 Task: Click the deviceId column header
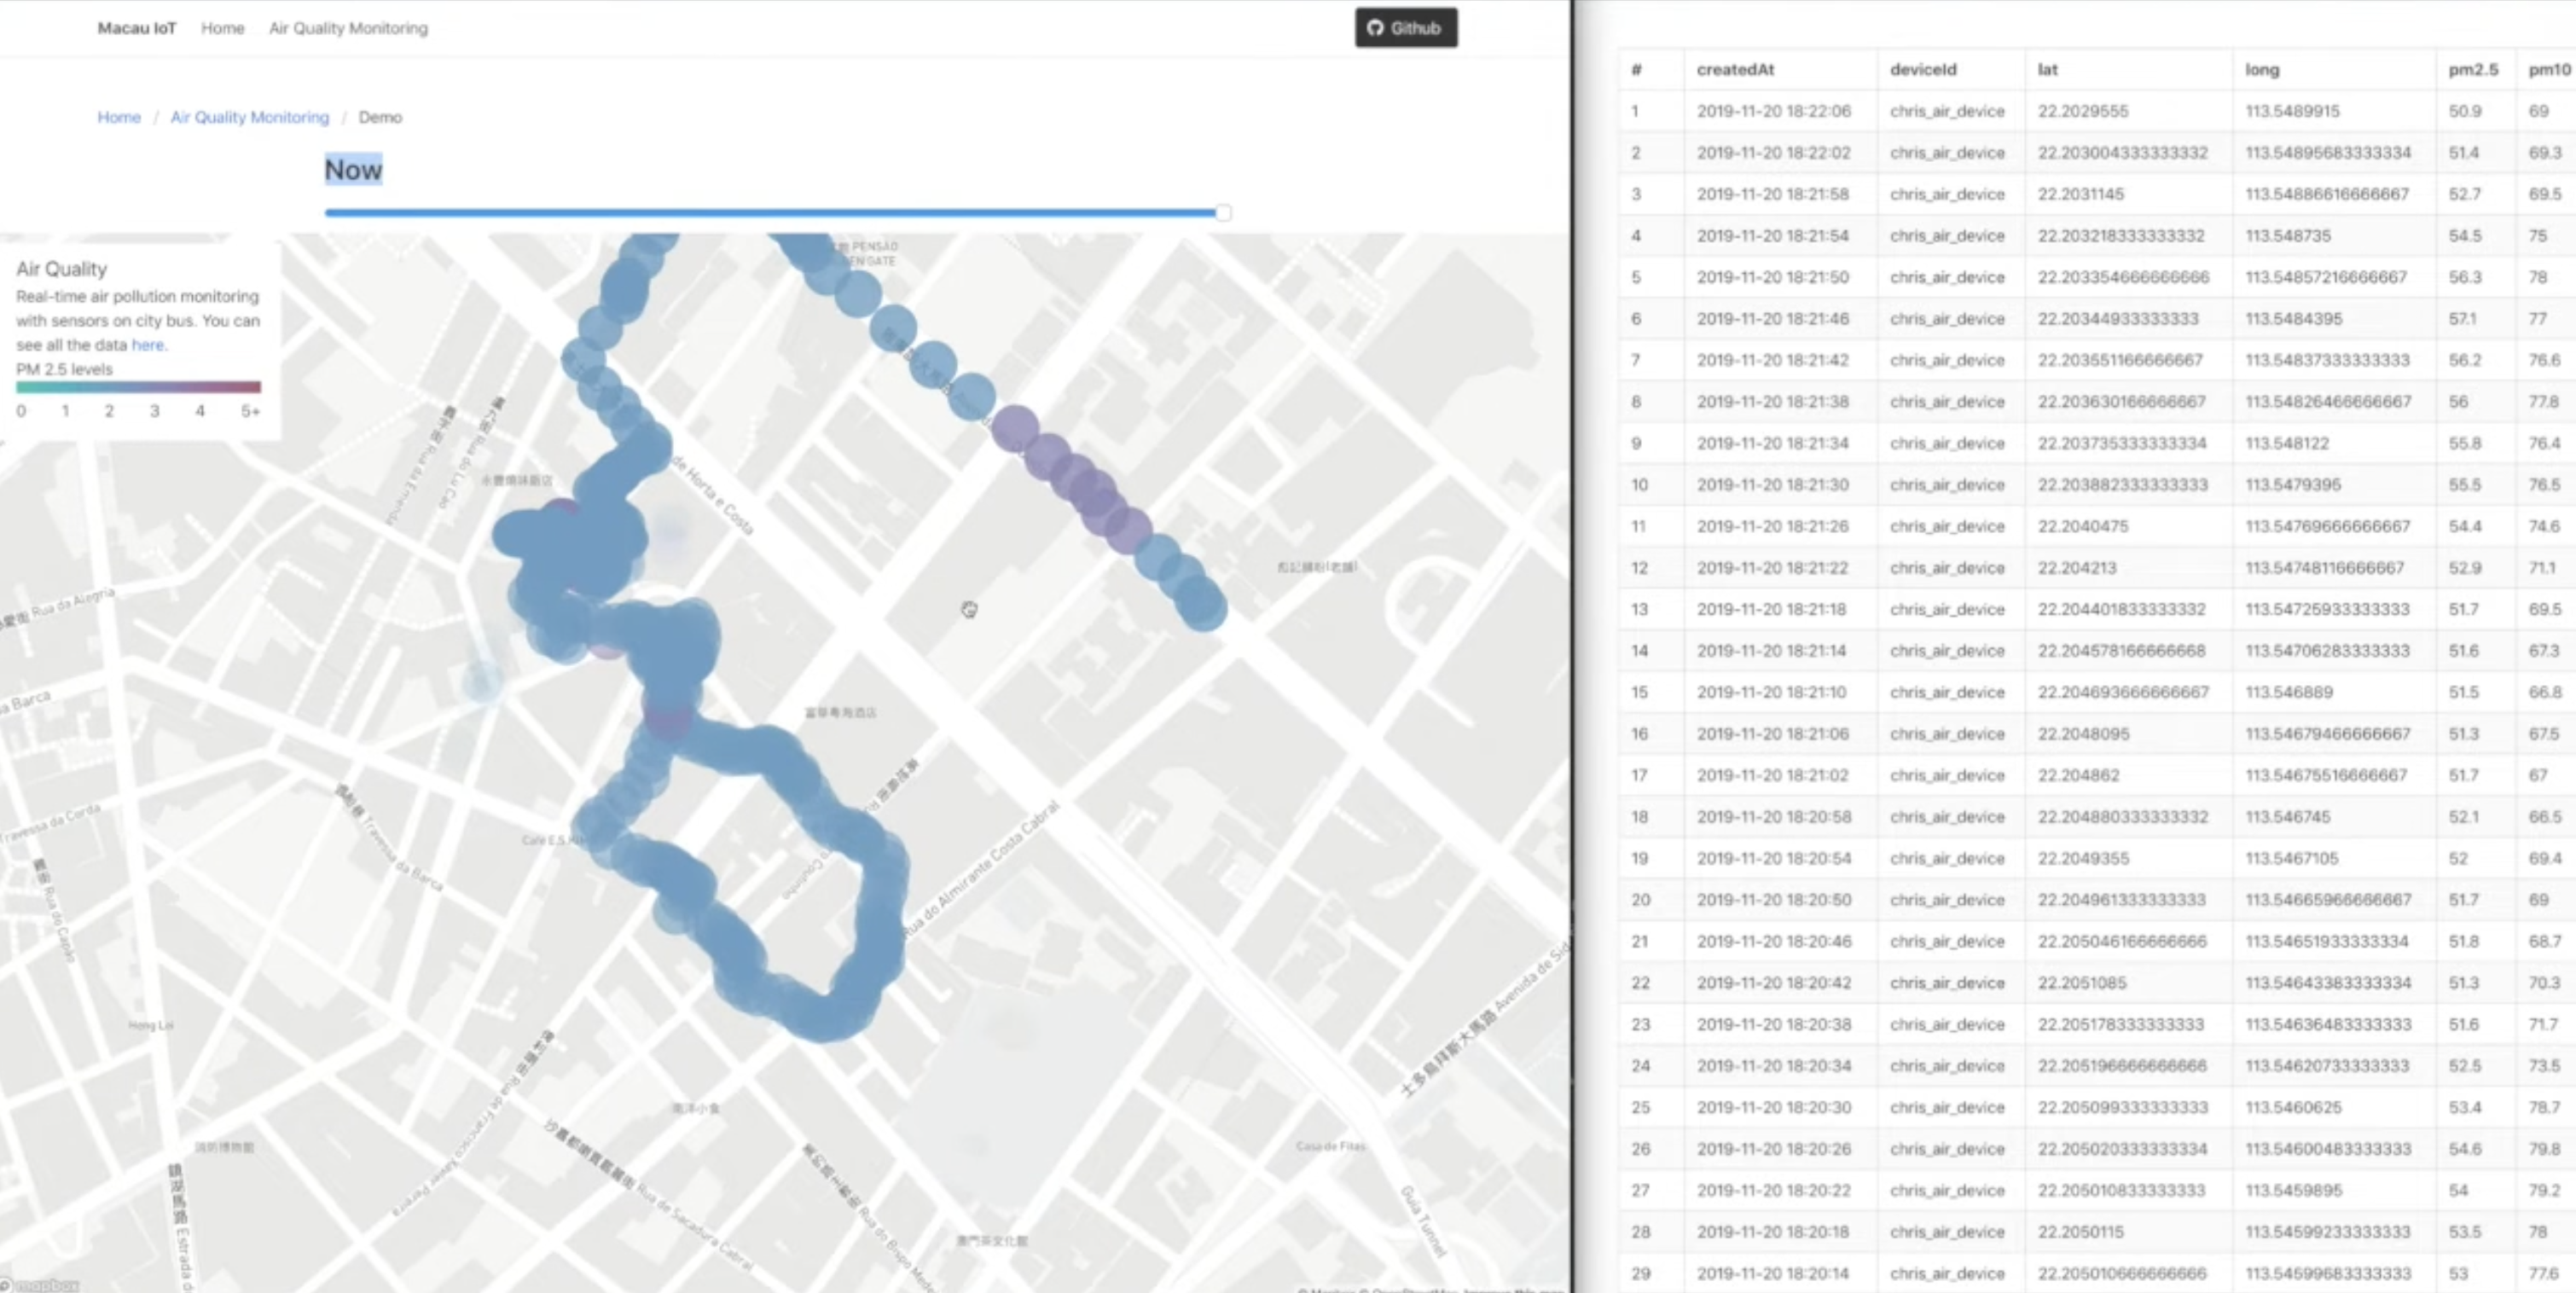[x=1922, y=70]
